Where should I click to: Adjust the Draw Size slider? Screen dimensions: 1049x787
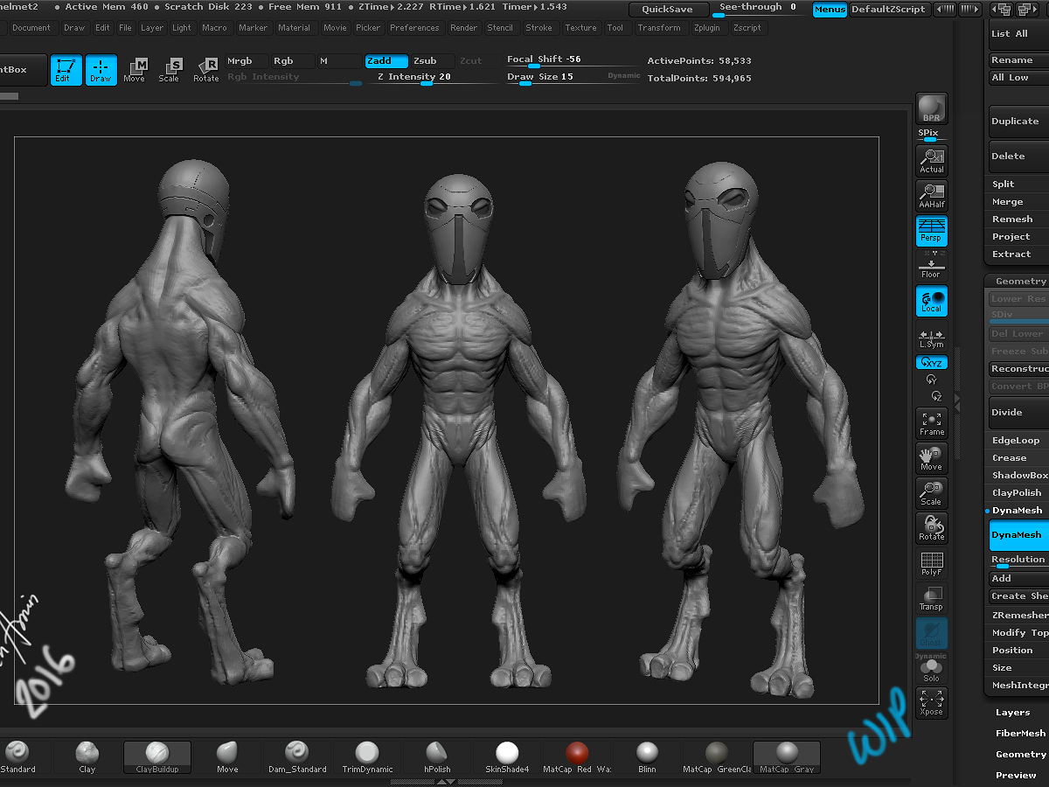click(573, 78)
